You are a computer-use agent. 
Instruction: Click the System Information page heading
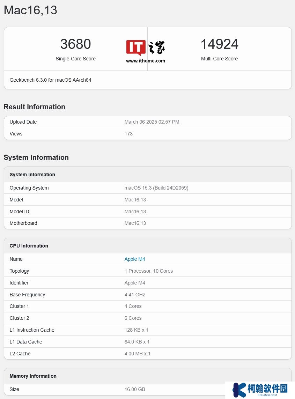(36, 157)
